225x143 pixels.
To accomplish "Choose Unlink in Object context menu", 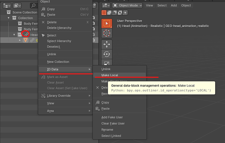I will [65, 54].
